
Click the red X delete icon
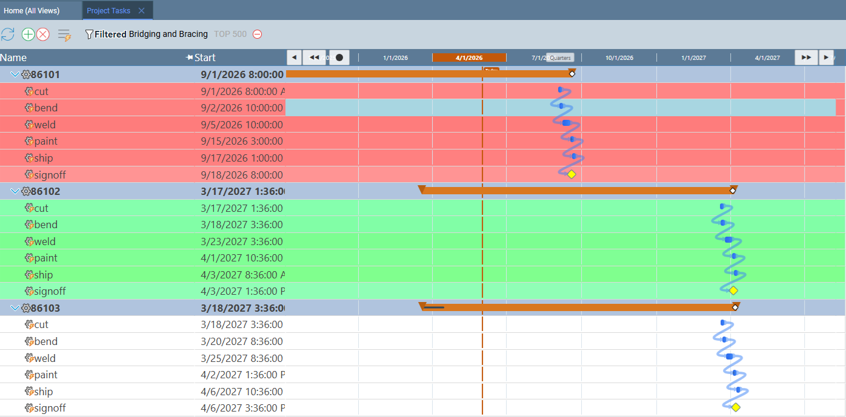[43, 34]
